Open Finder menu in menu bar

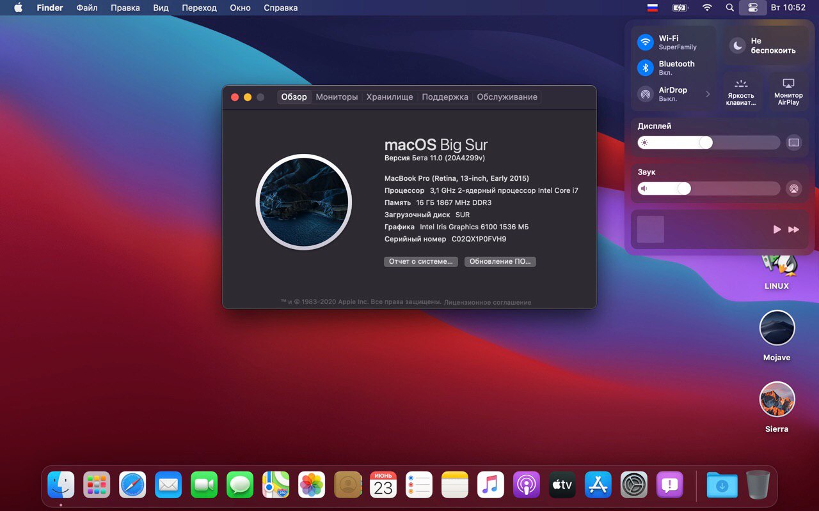tap(50, 8)
